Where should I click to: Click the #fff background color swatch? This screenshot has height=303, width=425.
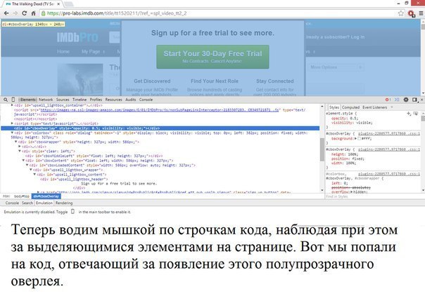(359, 139)
